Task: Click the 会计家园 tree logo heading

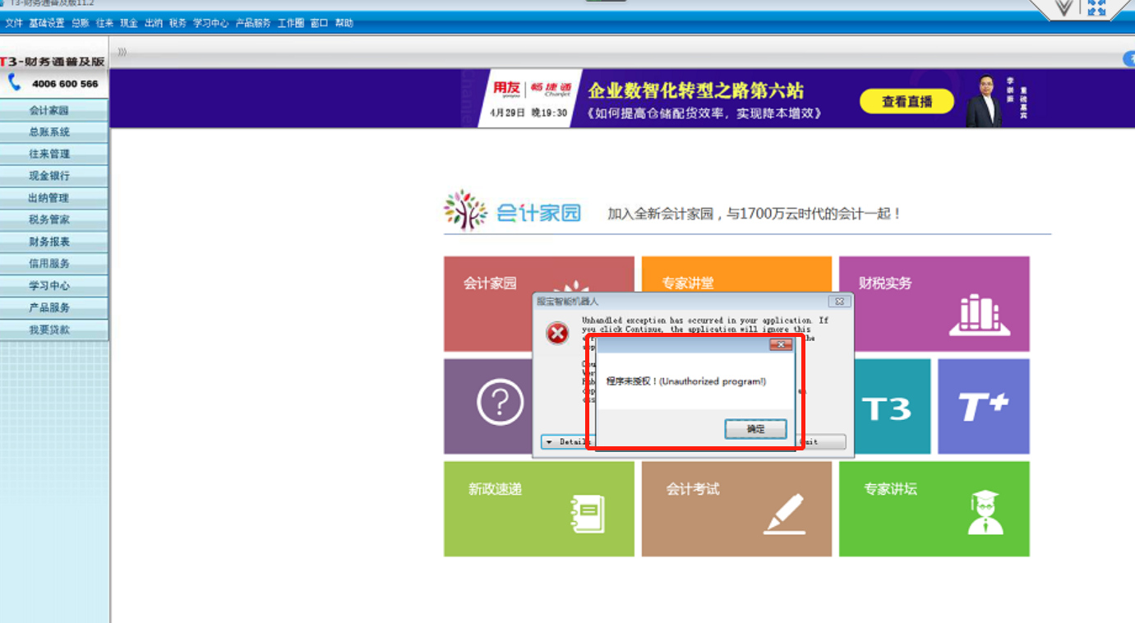Action: click(513, 212)
